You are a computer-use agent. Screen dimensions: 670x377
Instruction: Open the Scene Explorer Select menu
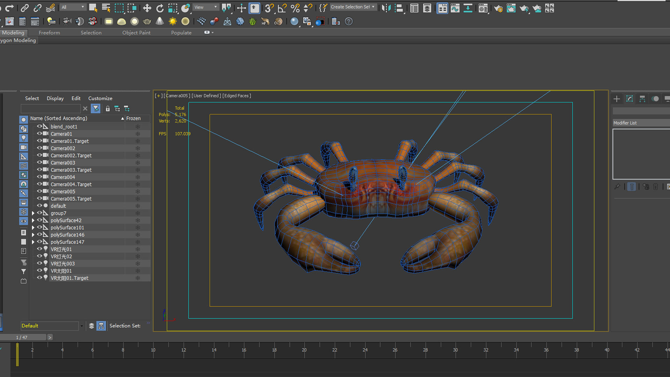point(32,98)
